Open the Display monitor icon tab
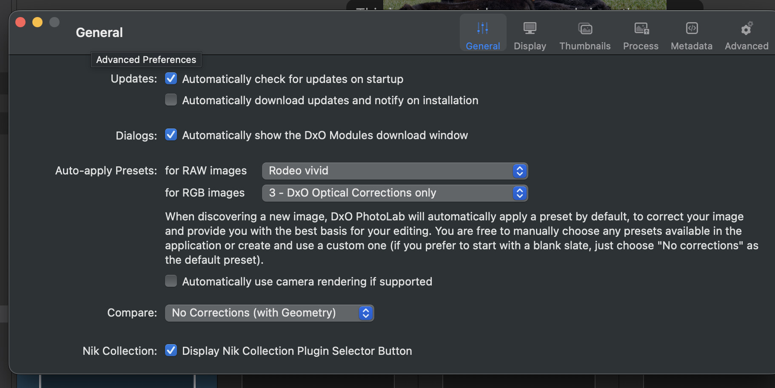 tap(530, 28)
